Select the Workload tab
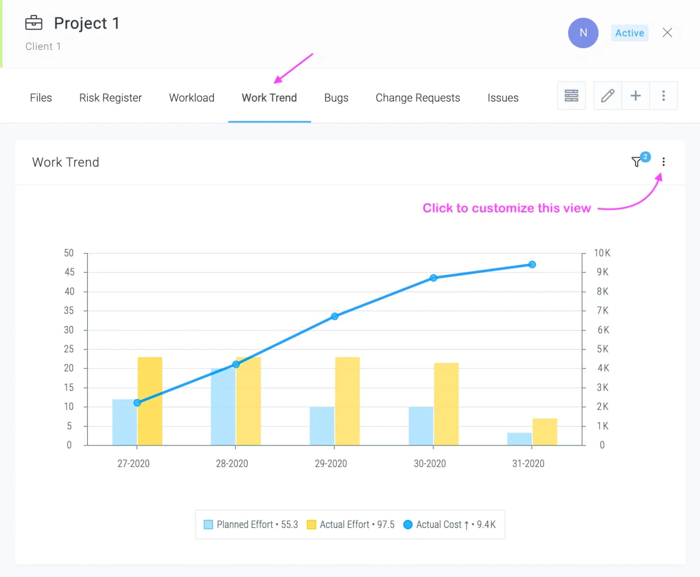This screenshot has height=577, width=700. tap(192, 98)
